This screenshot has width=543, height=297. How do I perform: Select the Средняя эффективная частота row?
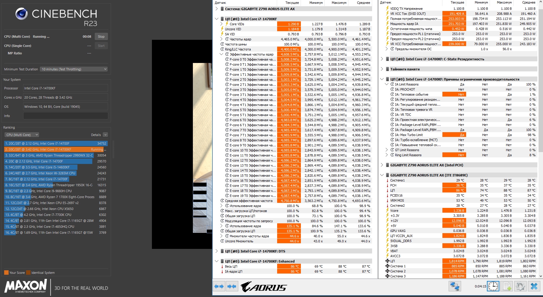coord(293,201)
